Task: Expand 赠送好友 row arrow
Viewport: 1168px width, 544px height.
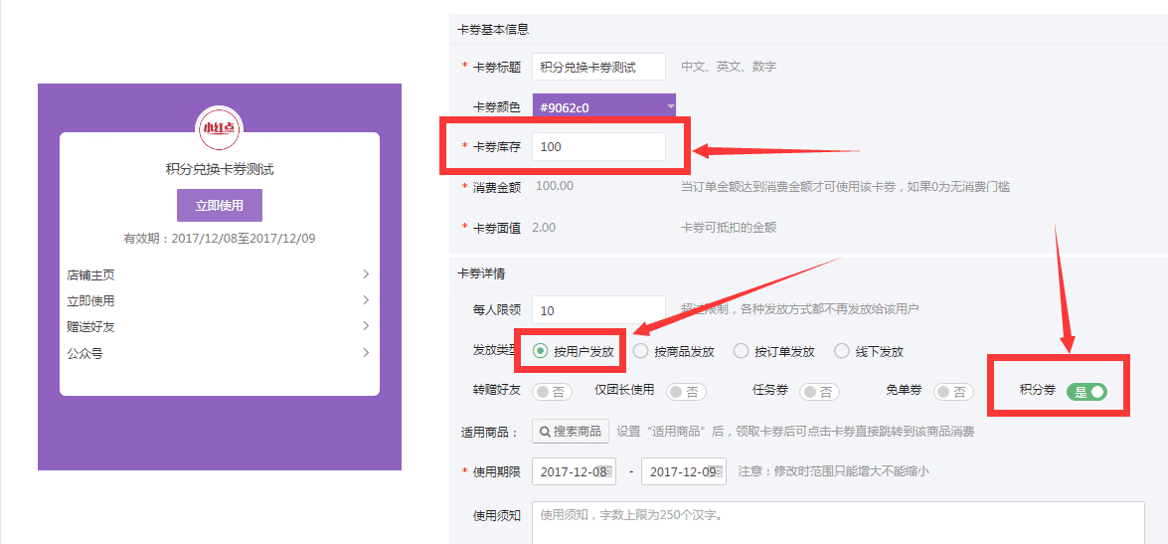Action: coord(366,326)
